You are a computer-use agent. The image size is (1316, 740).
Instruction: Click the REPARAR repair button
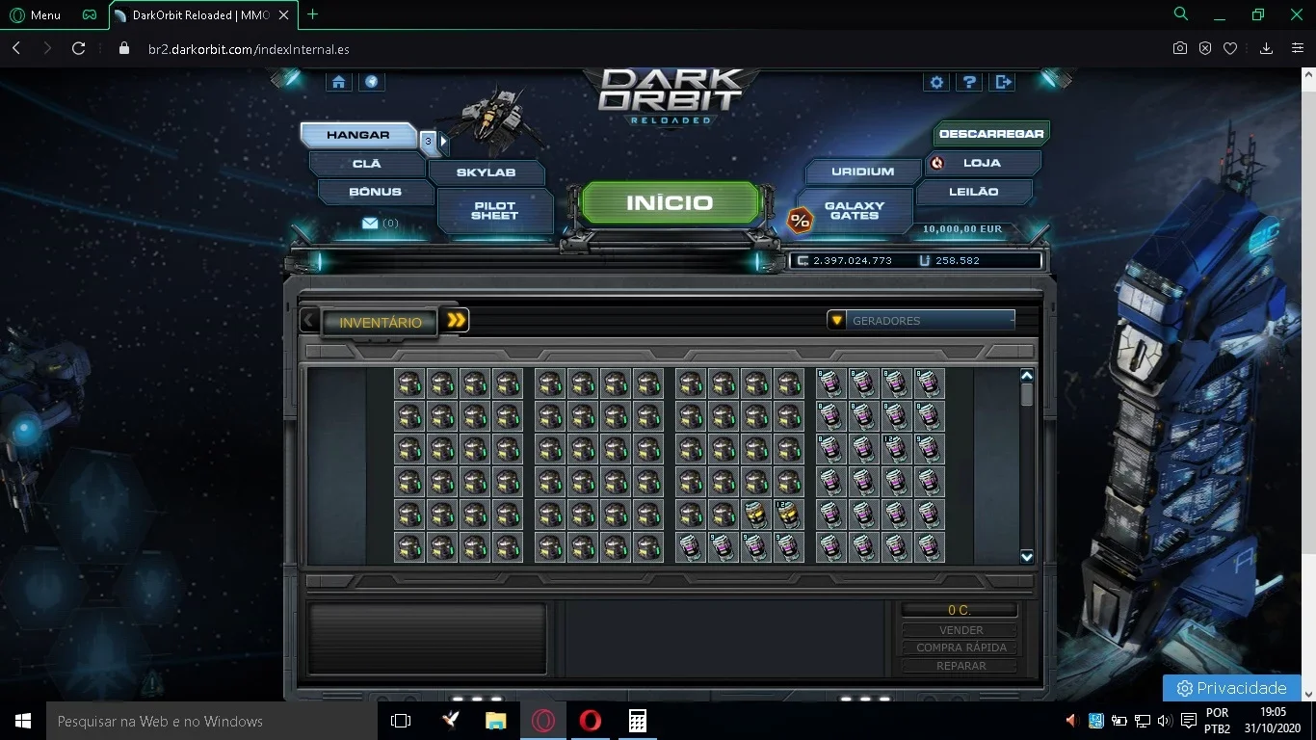click(961, 666)
